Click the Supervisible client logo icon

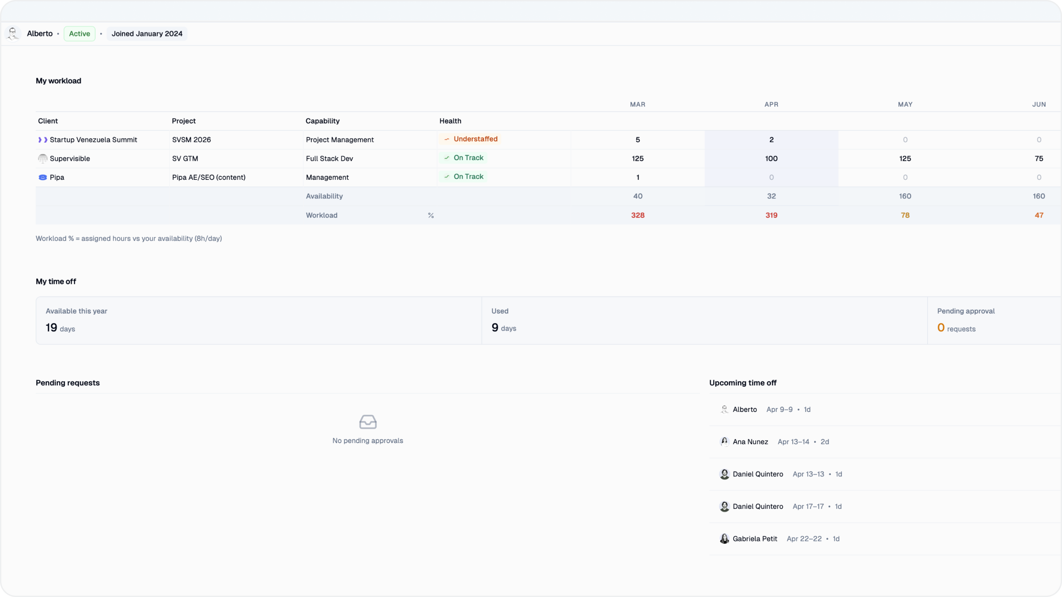tap(42, 159)
